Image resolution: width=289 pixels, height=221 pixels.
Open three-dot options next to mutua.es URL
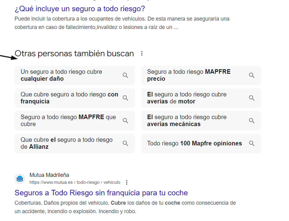click(x=127, y=182)
